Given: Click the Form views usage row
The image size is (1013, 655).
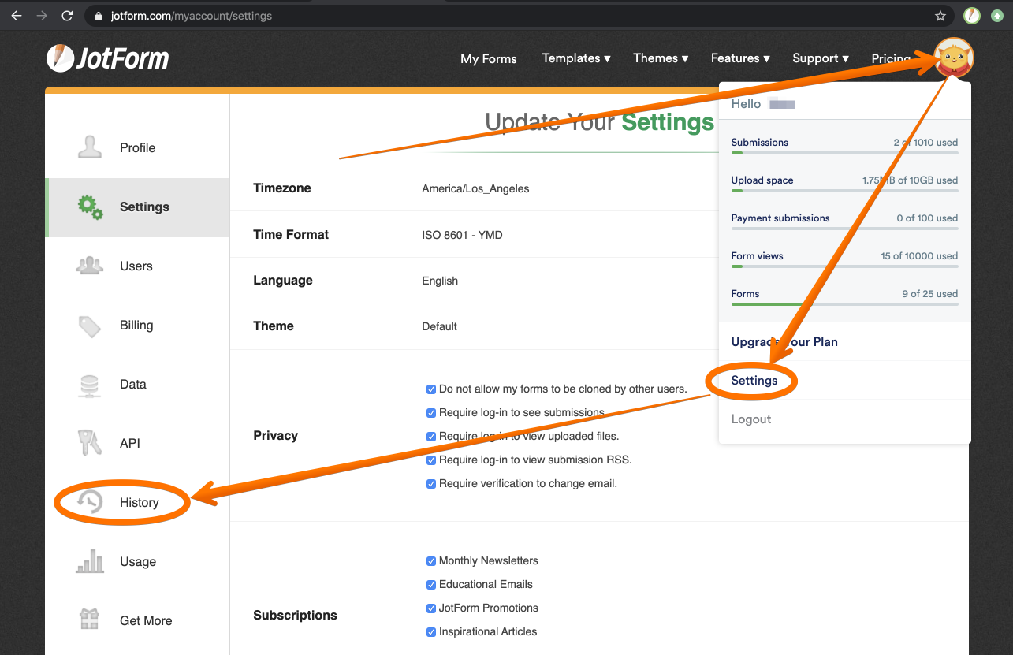Looking at the screenshot, I should [x=844, y=259].
